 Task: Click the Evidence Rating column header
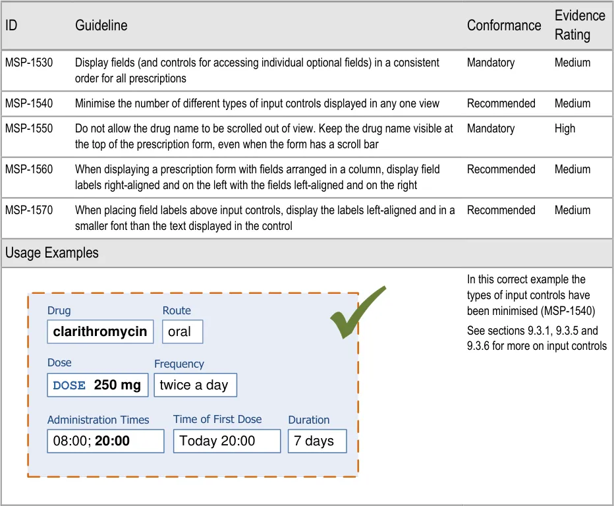(x=580, y=25)
